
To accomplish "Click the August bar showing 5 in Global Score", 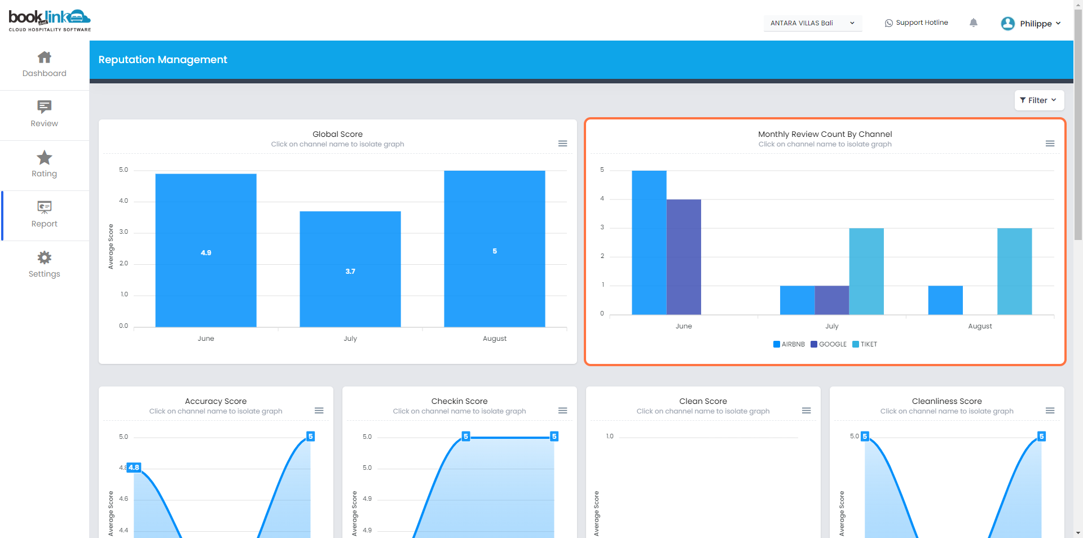I will (x=495, y=248).
